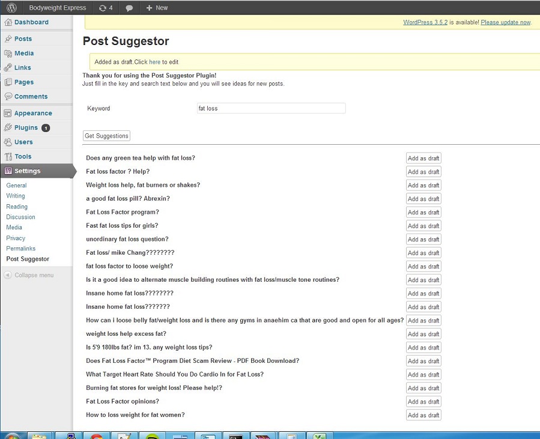Open Reading settings submenu

click(17, 207)
